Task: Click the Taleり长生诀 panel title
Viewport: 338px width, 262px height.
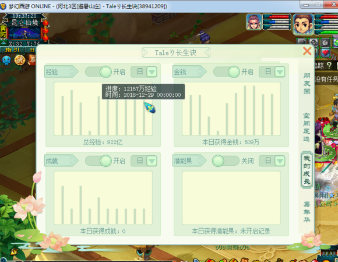Action: tap(175, 53)
